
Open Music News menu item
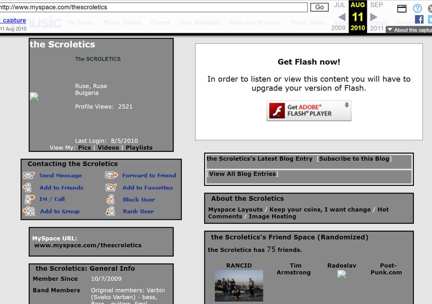pyautogui.click(x=308, y=22)
